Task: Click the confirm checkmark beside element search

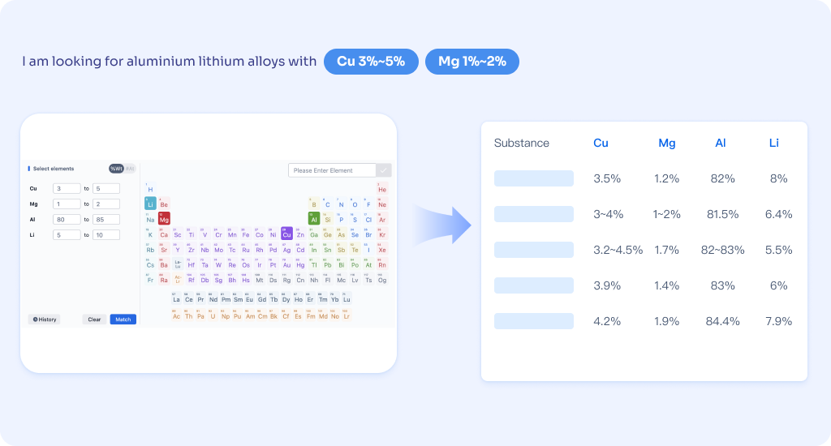Action: [x=384, y=170]
